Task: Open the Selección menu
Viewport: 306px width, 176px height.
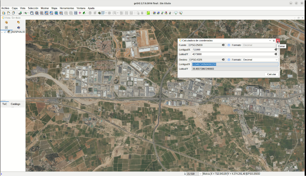Action: point(33,8)
